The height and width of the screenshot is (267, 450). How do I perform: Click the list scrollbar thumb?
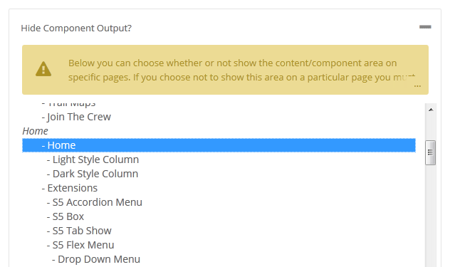(x=431, y=152)
